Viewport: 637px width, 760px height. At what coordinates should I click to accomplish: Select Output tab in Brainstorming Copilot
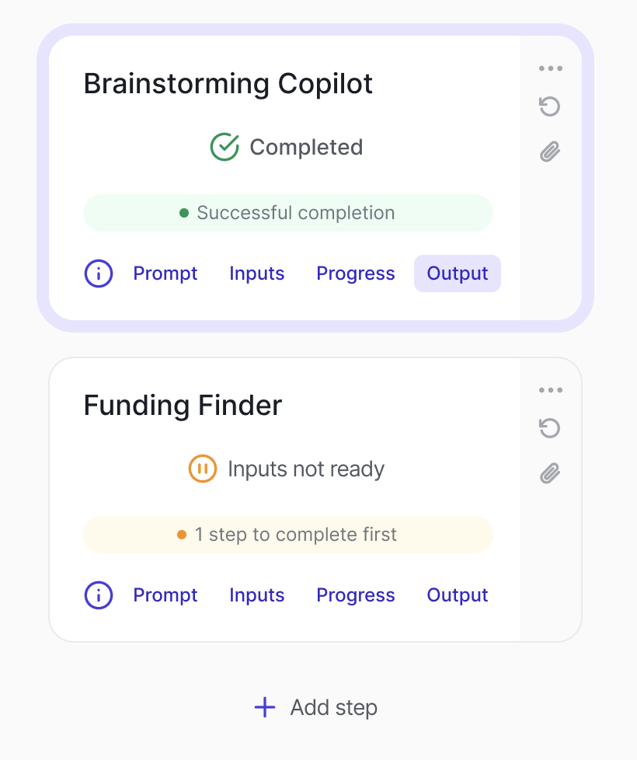click(x=458, y=274)
